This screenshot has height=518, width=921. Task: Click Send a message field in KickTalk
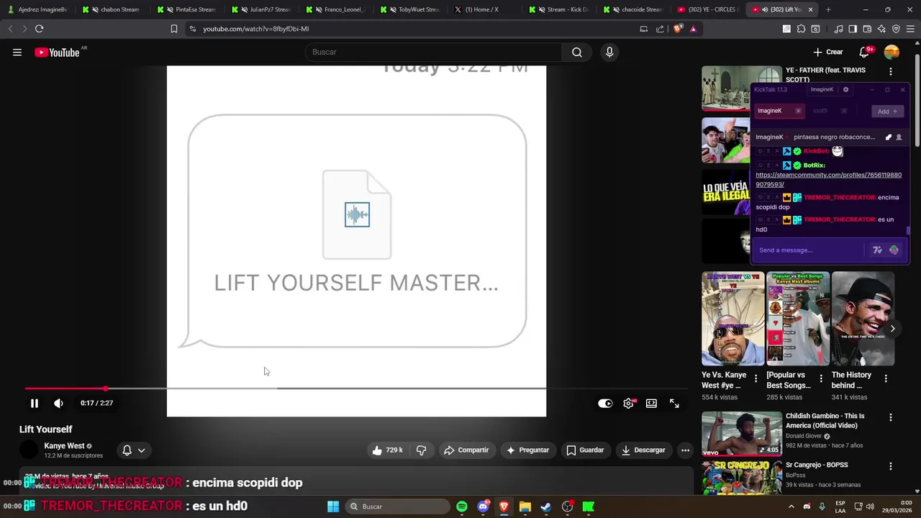[x=809, y=250]
